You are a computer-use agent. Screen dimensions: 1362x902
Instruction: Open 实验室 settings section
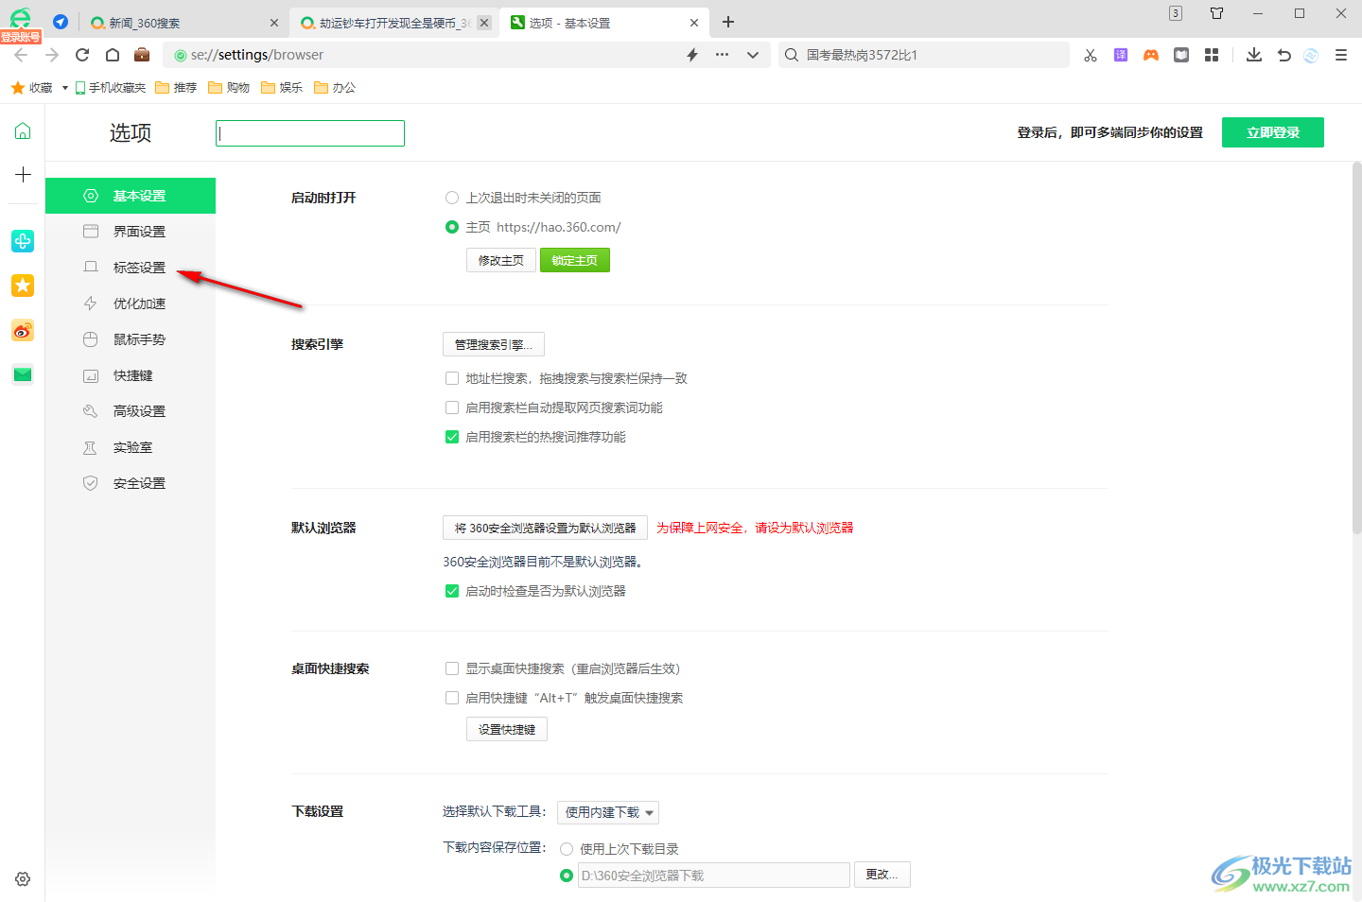(131, 447)
